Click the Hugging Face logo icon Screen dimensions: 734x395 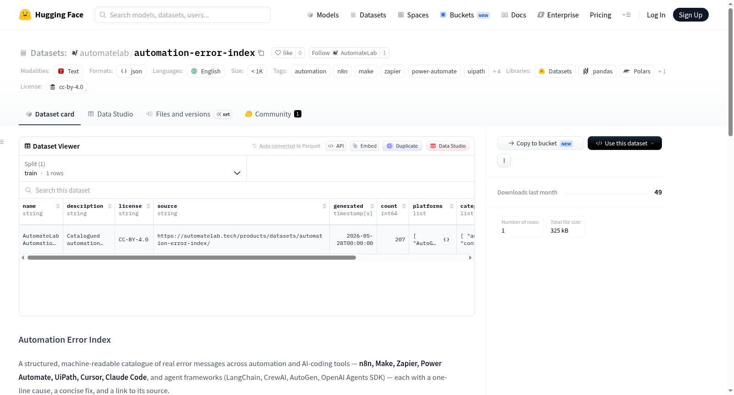(x=25, y=15)
